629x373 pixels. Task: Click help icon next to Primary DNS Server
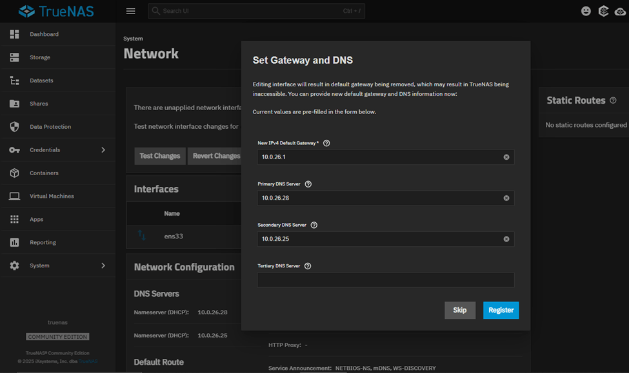click(x=308, y=184)
